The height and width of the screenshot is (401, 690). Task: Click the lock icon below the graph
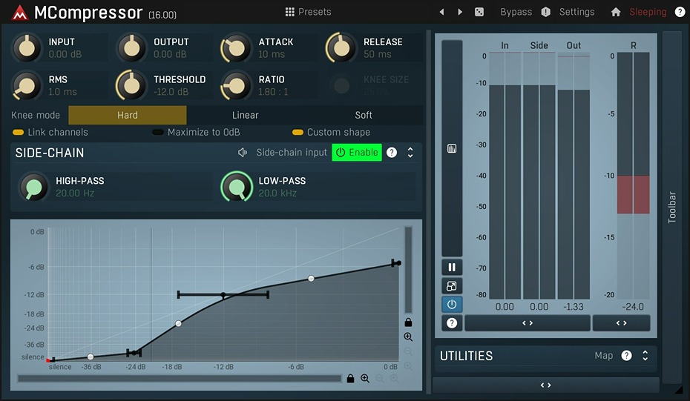pyautogui.click(x=350, y=378)
